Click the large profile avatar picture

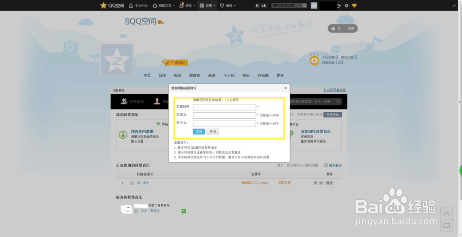point(117,60)
